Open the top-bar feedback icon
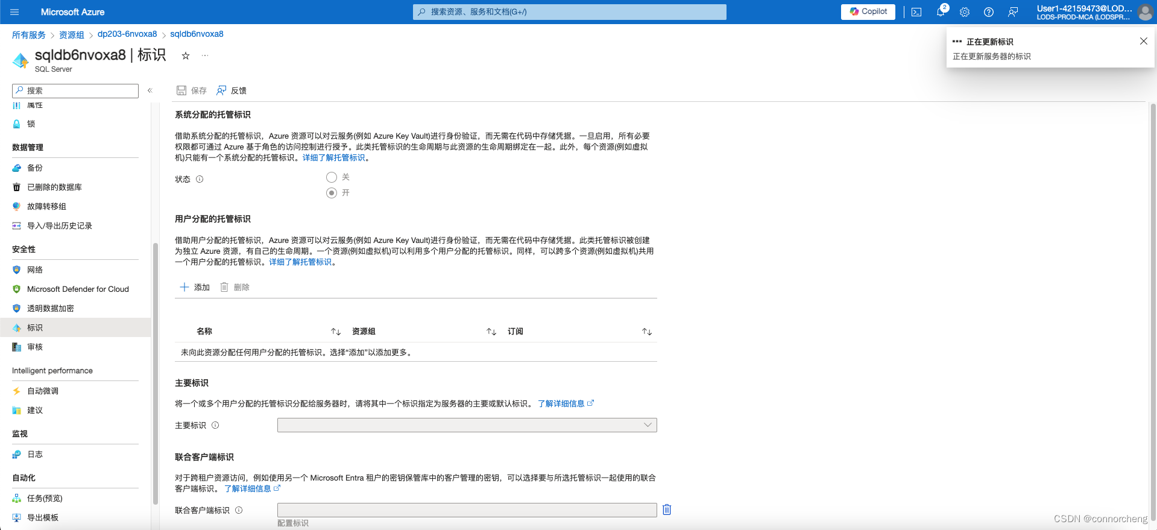This screenshot has width=1157, height=530. pyautogui.click(x=1013, y=12)
